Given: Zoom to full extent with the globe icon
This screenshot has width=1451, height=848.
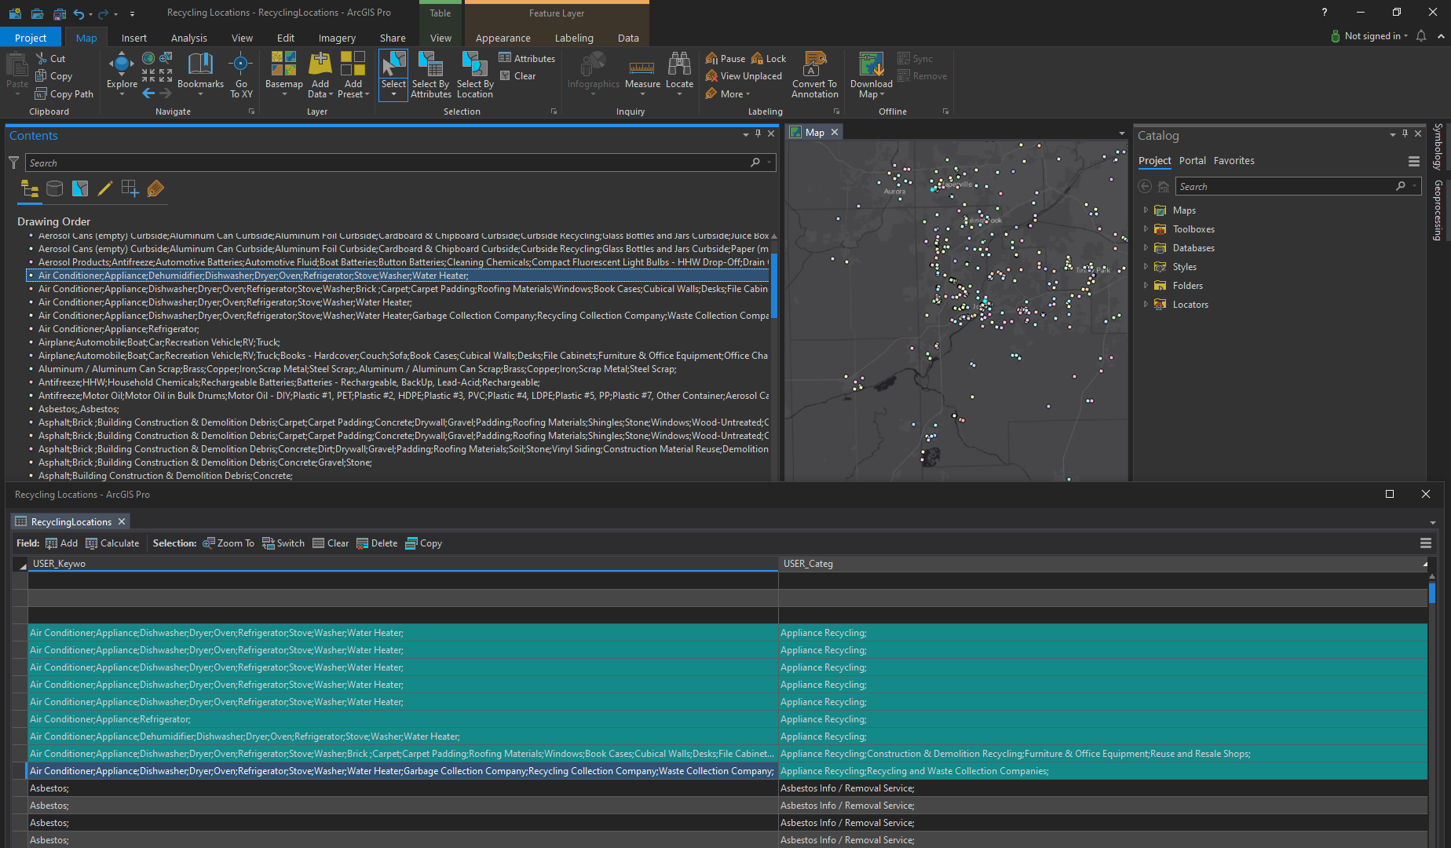Looking at the screenshot, I should (148, 58).
